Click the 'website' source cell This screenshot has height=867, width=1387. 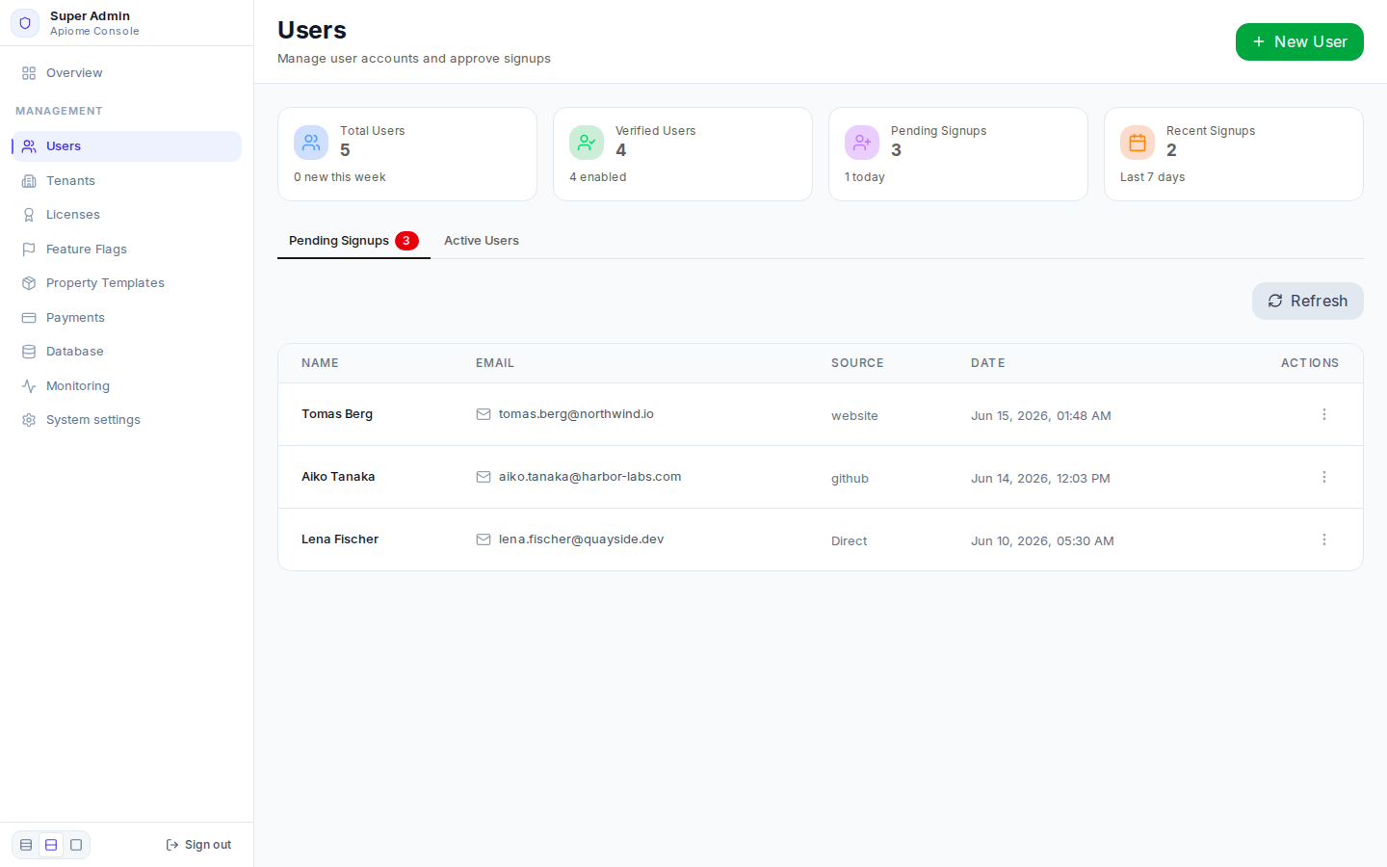pyautogui.click(x=854, y=416)
